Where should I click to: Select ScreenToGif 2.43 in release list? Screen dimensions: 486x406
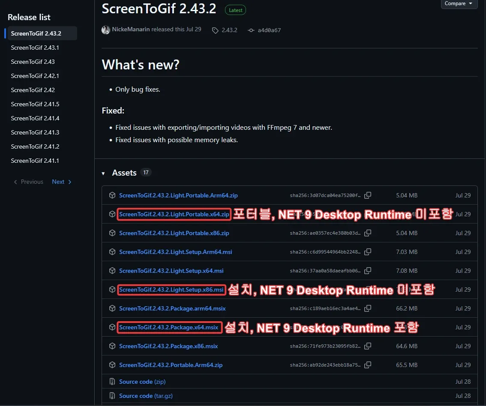tap(33, 62)
